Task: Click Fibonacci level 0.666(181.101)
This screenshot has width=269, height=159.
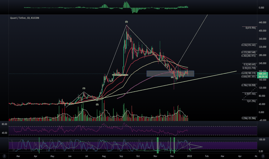Action: [249, 77]
